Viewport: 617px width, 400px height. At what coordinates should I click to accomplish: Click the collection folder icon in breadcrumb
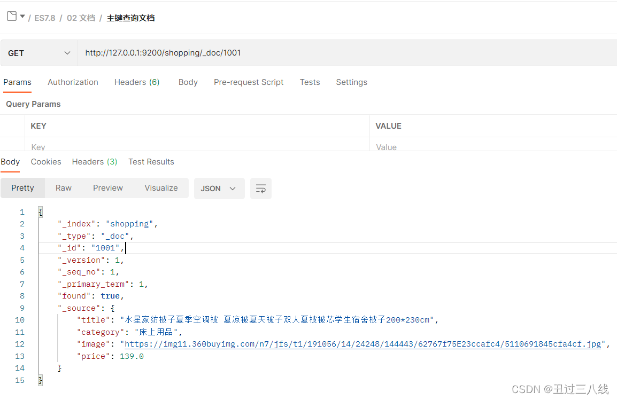click(x=11, y=17)
